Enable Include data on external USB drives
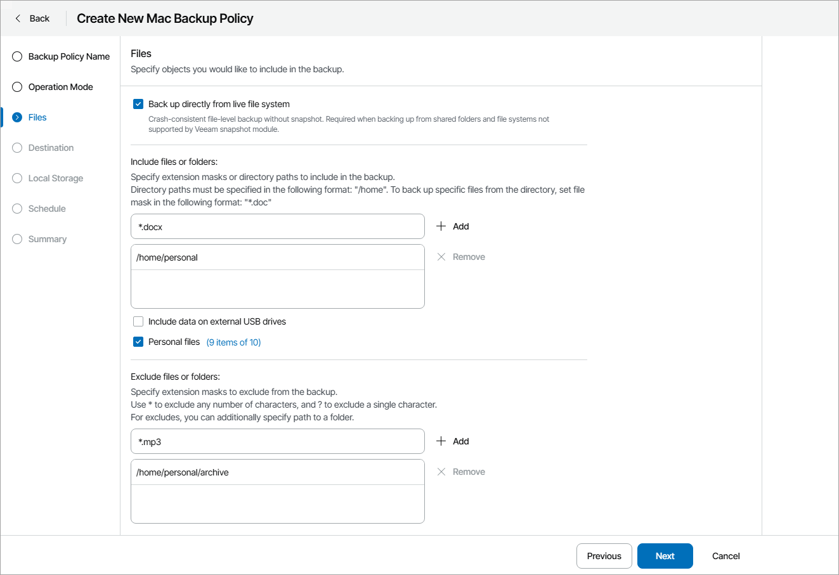 point(138,321)
